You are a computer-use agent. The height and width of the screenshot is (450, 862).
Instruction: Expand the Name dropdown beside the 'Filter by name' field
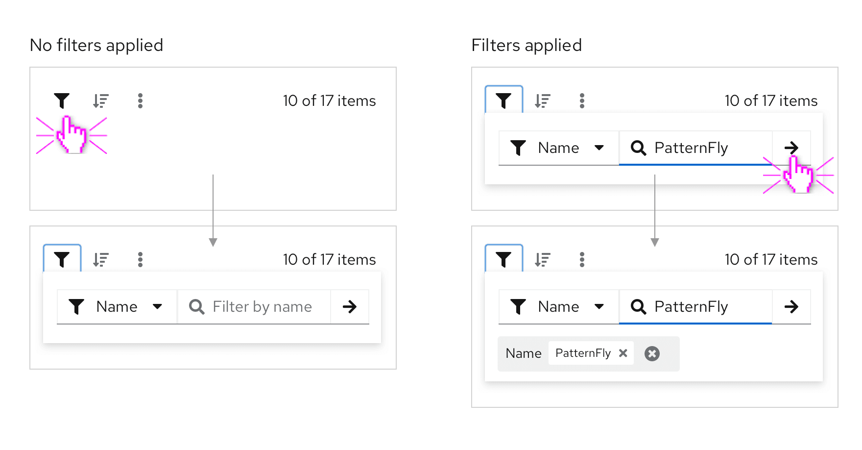click(x=117, y=307)
